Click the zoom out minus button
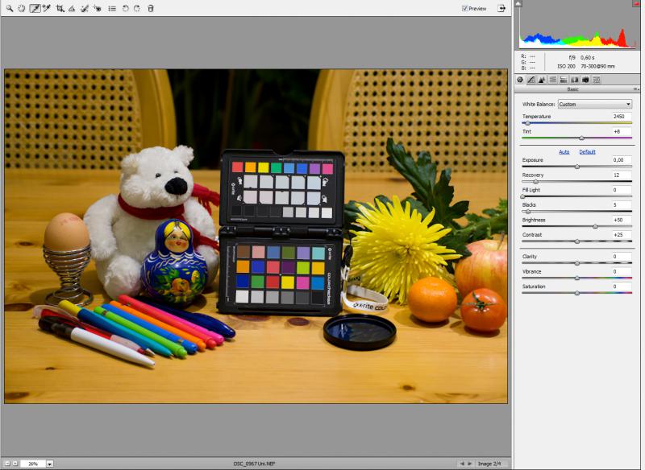 pyautogui.click(x=7, y=464)
